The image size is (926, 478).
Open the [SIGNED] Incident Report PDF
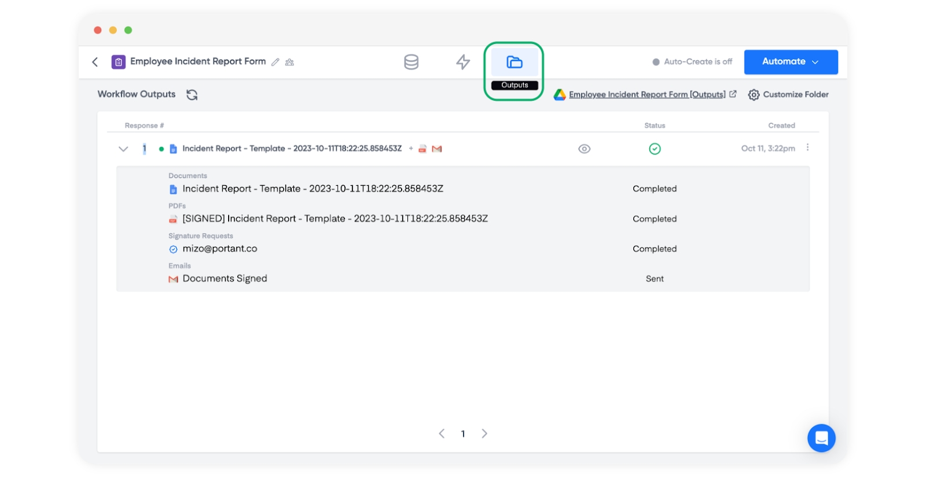click(335, 219)
